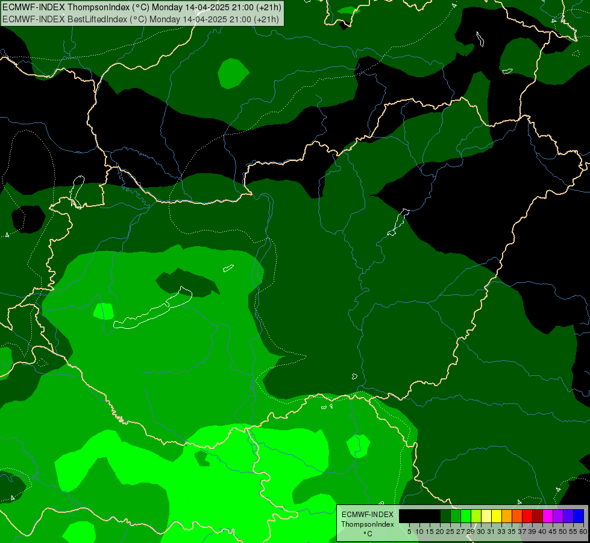The image size is (590, 543).
Task: Click the ThompsonIndex label in legend
Action: click(x=368, y=524)
